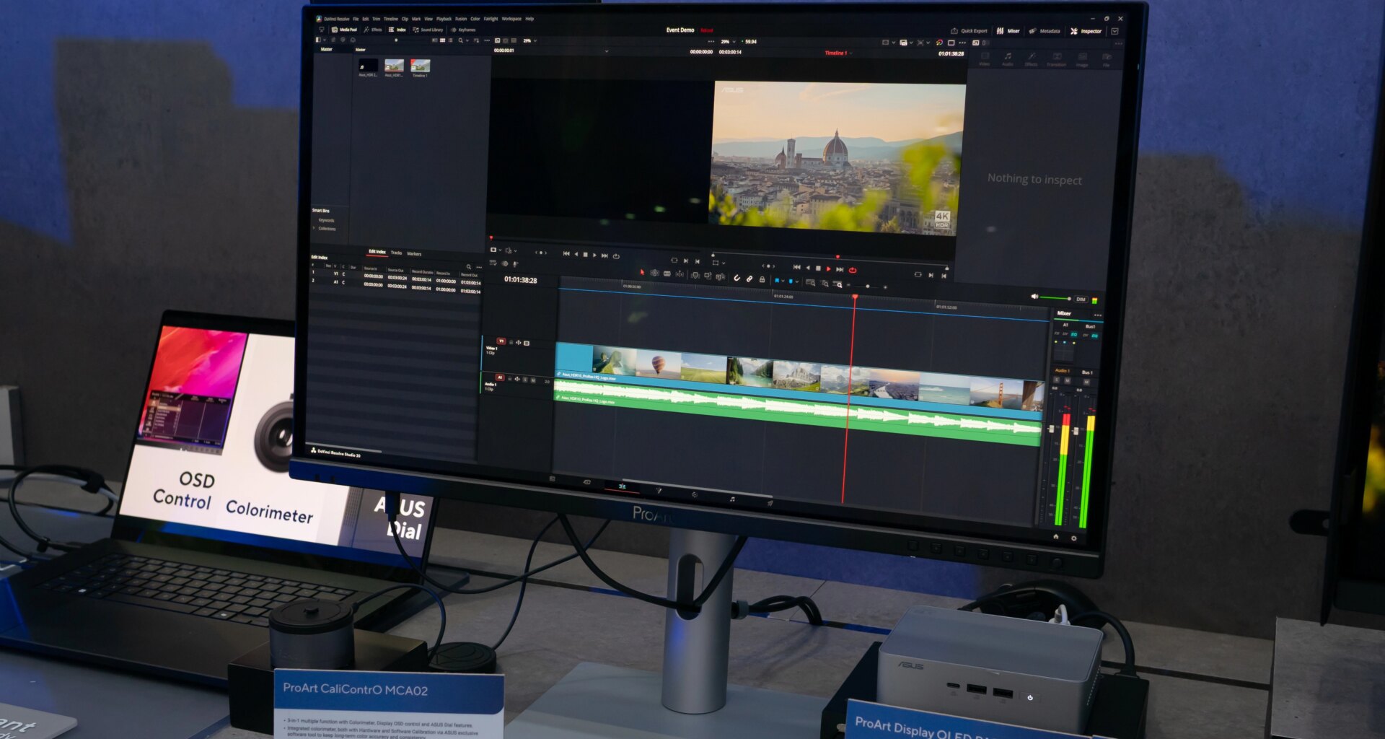Viewport: 1385px width, 739px height.
Task: Select the arrow Selection Mode tool
Action: (x=642, y=272)
